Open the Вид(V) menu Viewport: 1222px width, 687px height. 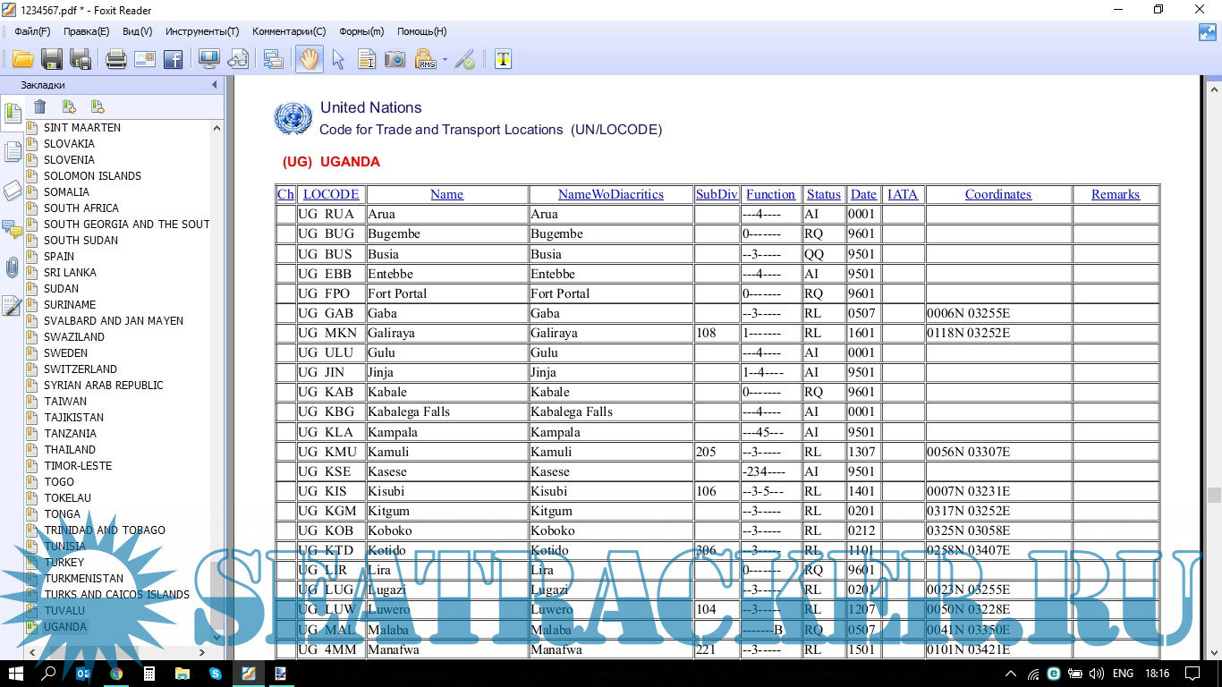(137, 31)
